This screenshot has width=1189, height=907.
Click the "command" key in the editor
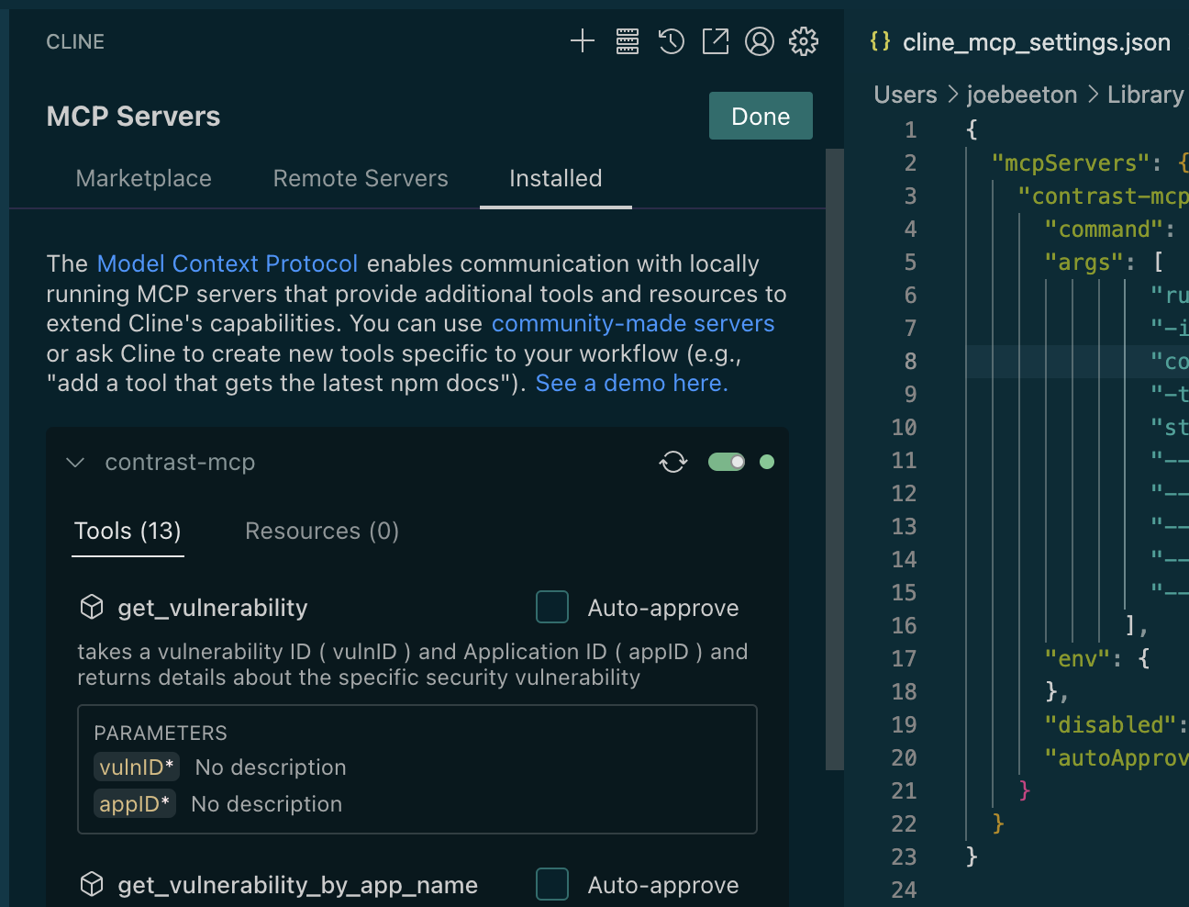point(1105,229)
